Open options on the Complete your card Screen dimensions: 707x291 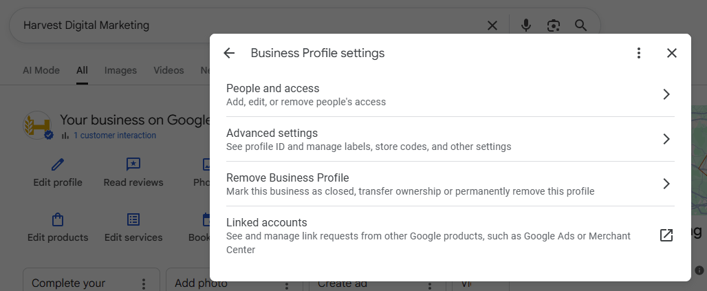pyautogui.click(x=143, y=284)
